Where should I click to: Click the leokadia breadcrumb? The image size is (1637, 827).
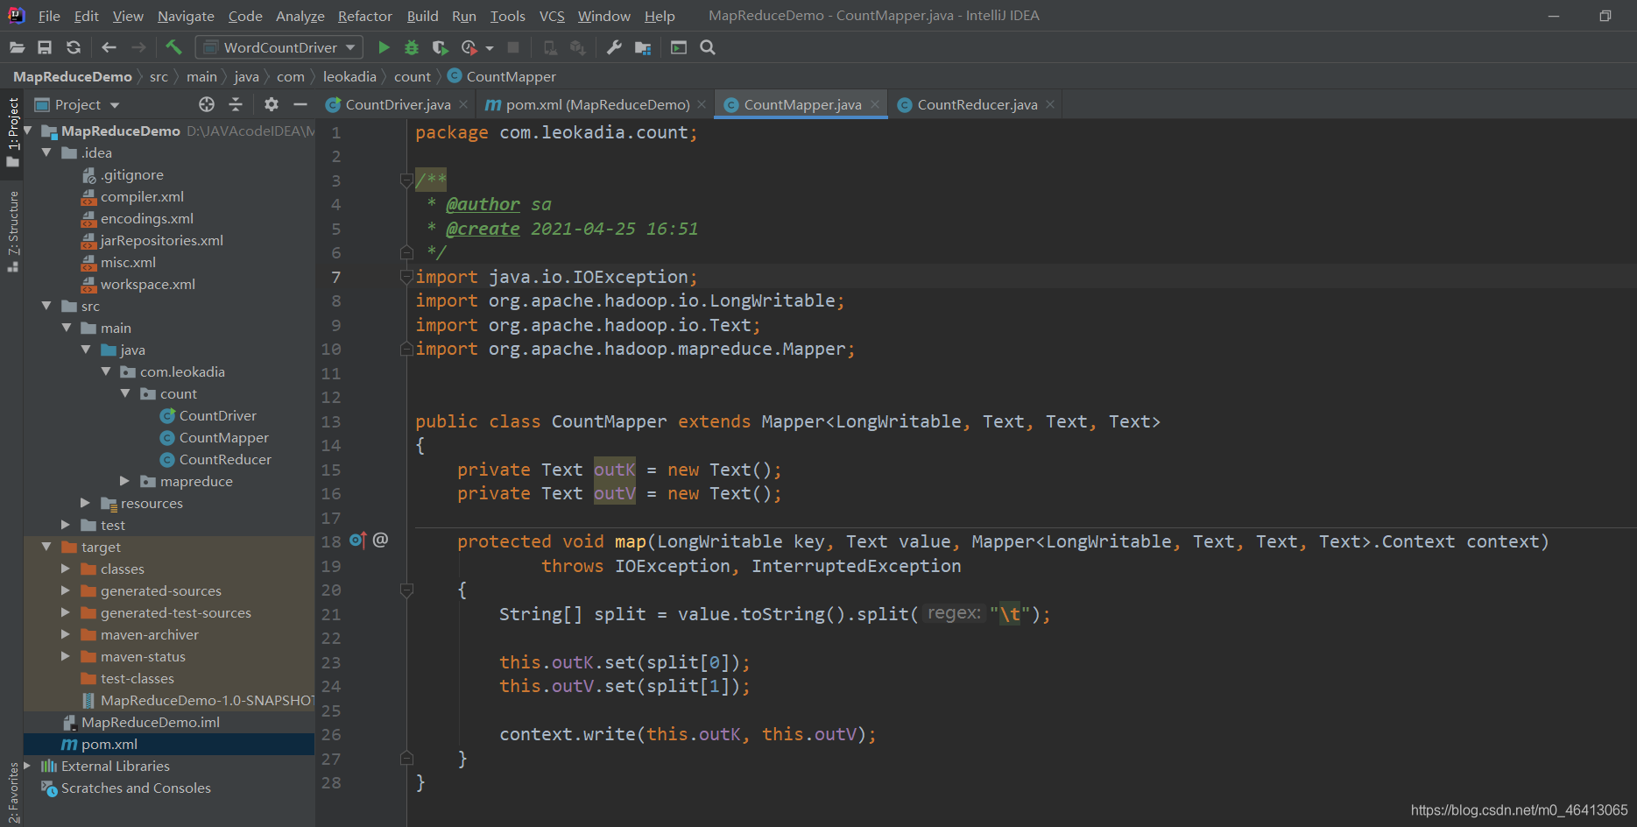tap(349, 77)
